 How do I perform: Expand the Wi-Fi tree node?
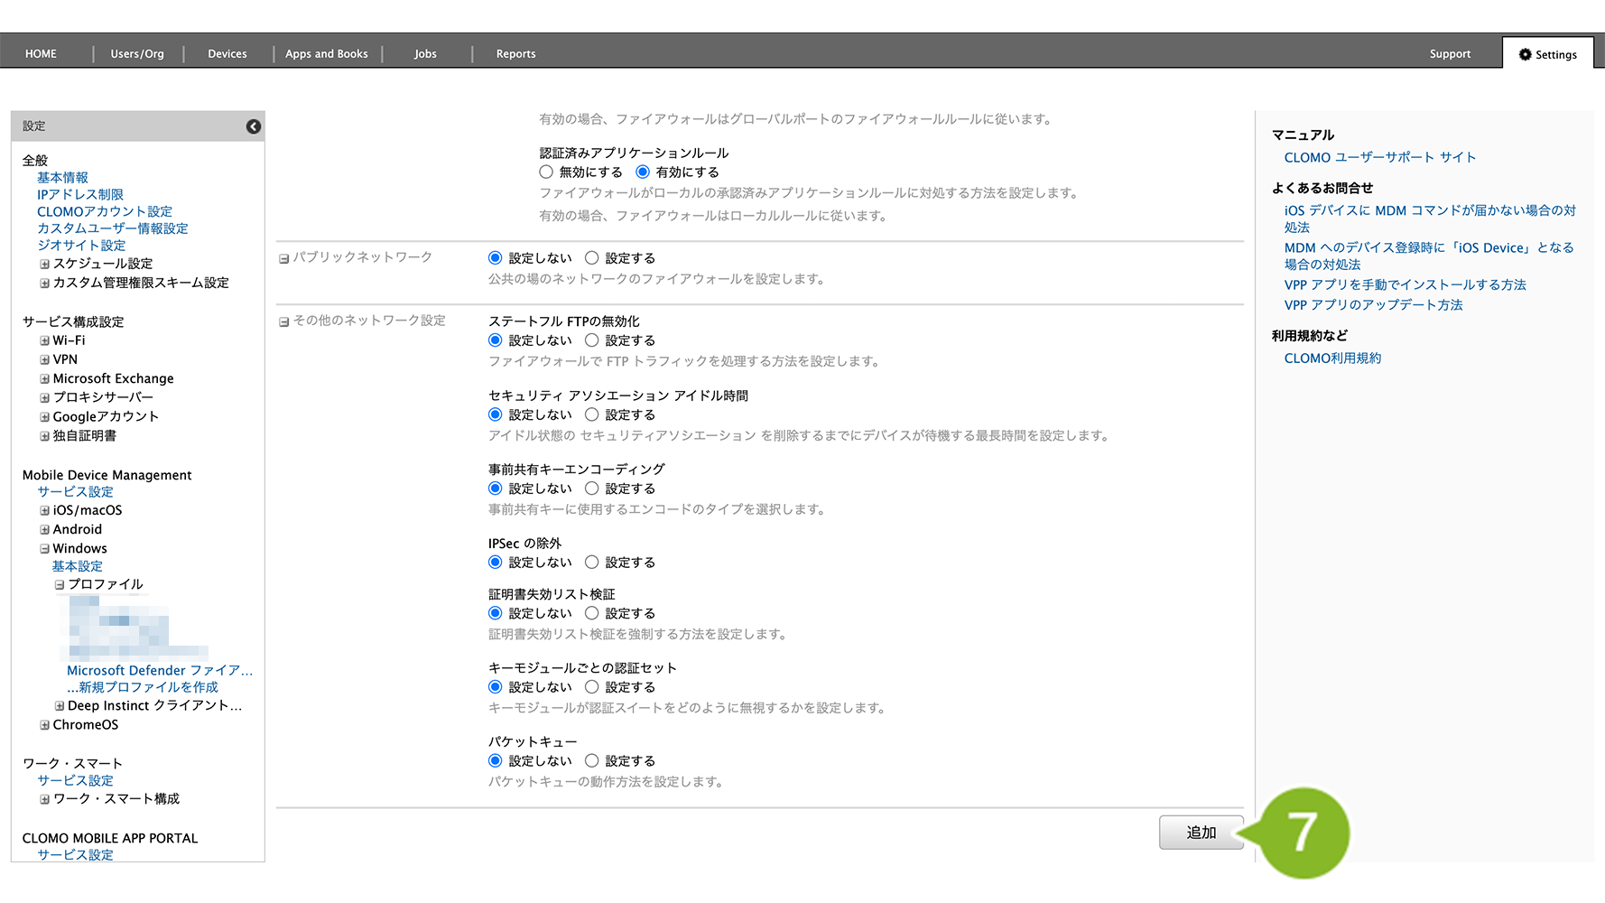coord(44,340)
